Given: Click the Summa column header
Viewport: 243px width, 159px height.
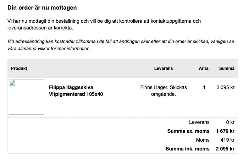Looking at the screenshot, I should (x=227, y=68).
